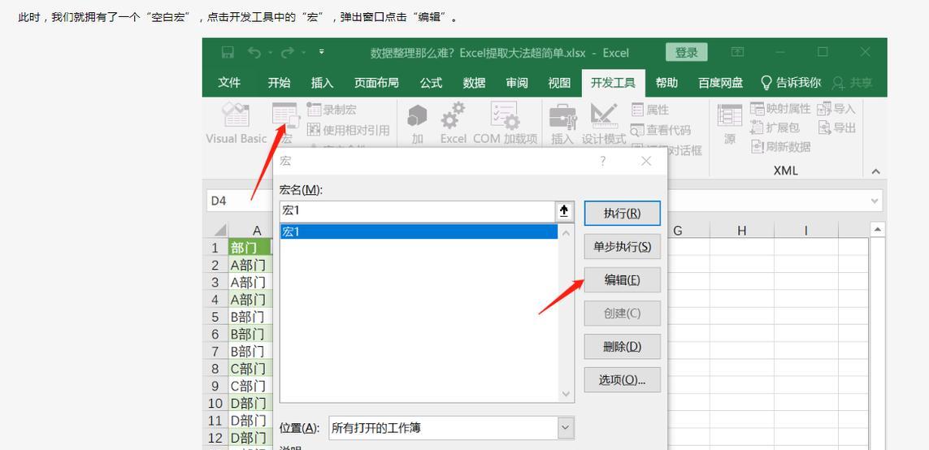This screenshot has width=929, height=450.
Task: Open Ribbon Display Options icon
Action: pyautogui.click(x=737, y=52)
